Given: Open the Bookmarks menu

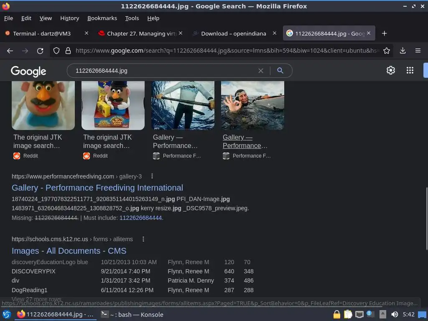Looking at the screenshot, I should [x=102, y=18].
